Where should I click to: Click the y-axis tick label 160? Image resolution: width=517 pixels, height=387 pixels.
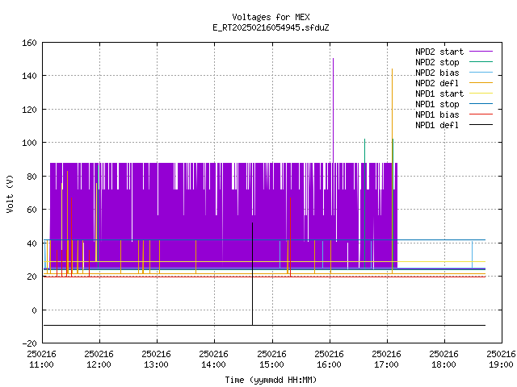point(29,43)
